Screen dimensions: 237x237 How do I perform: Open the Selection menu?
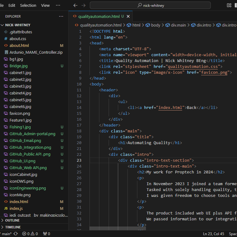(28, 6)
